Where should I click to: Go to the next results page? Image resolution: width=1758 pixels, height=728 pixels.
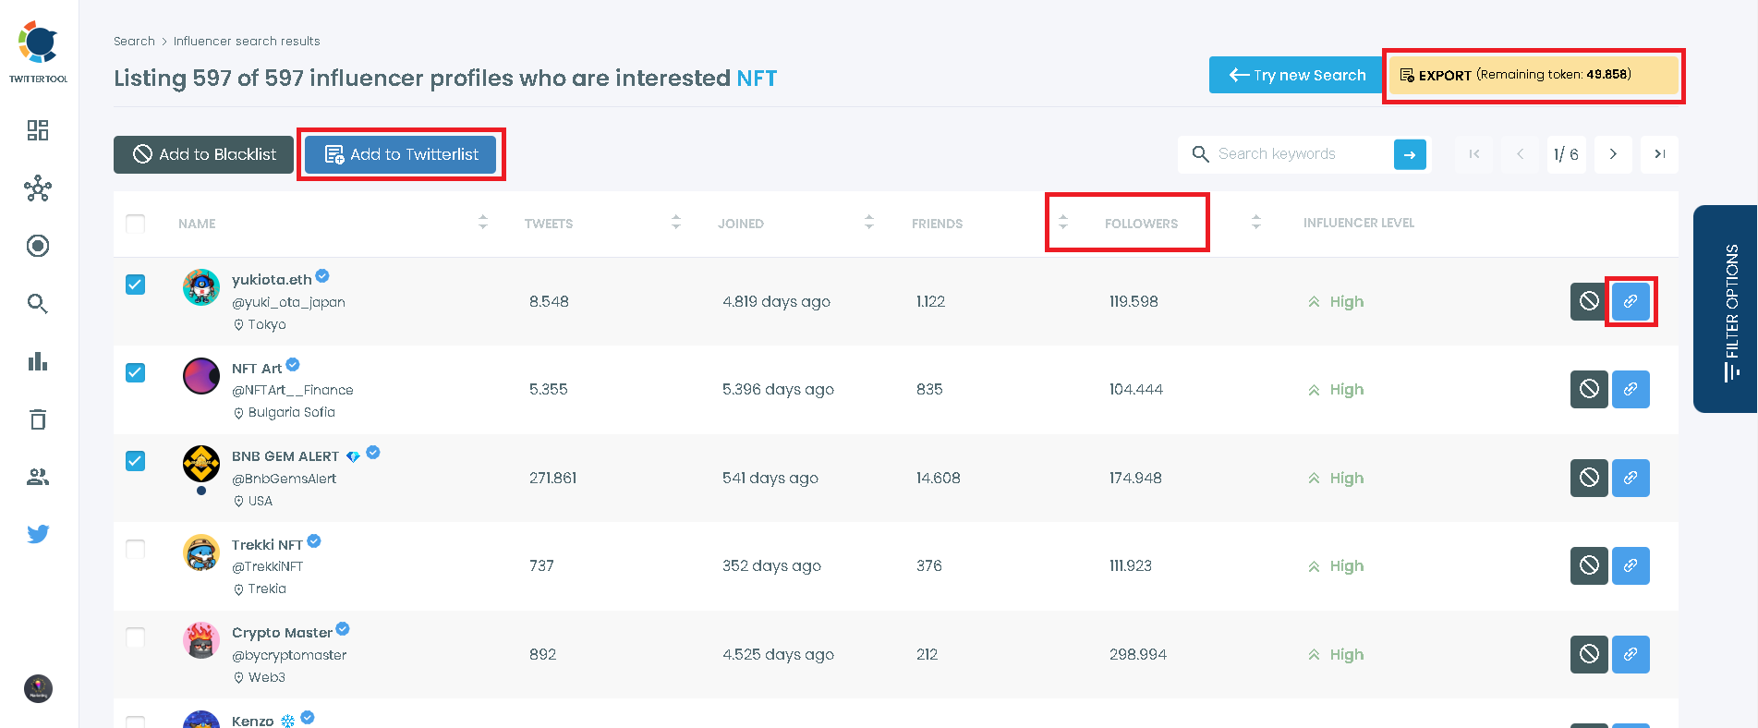[x=1613, y=154]
